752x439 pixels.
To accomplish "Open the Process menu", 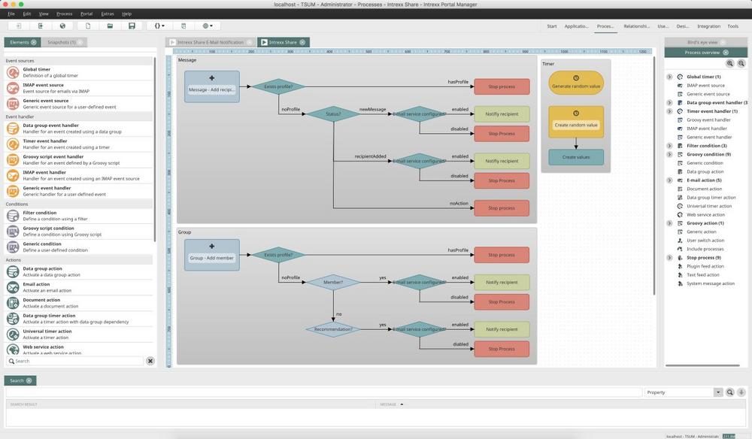I will coord(64,14).
